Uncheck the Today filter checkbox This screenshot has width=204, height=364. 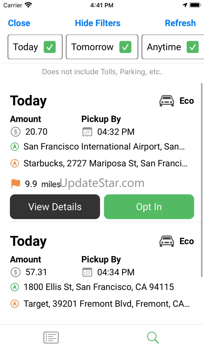[x=49, y=47]
